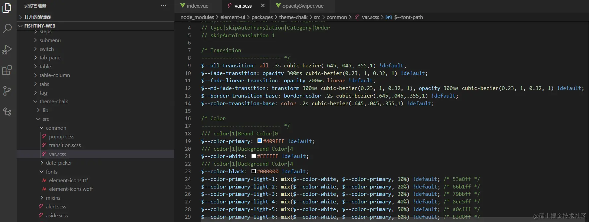Click src in breadcrumb path
This screenshot has width=589, height=222.
(317, 17)
